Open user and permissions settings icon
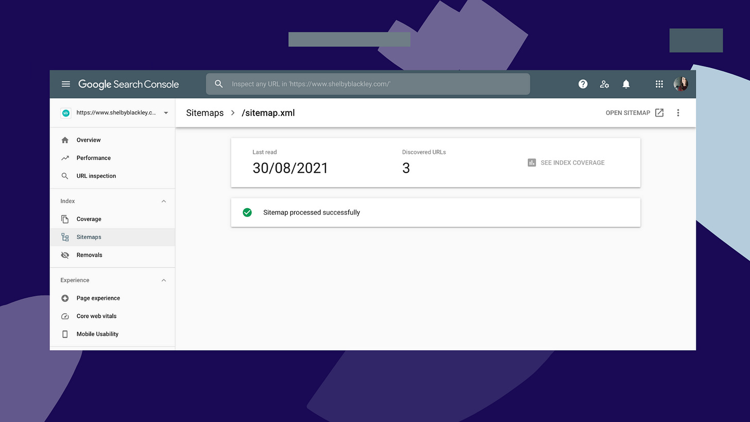 pyautogui.click(x=604, y=84)
